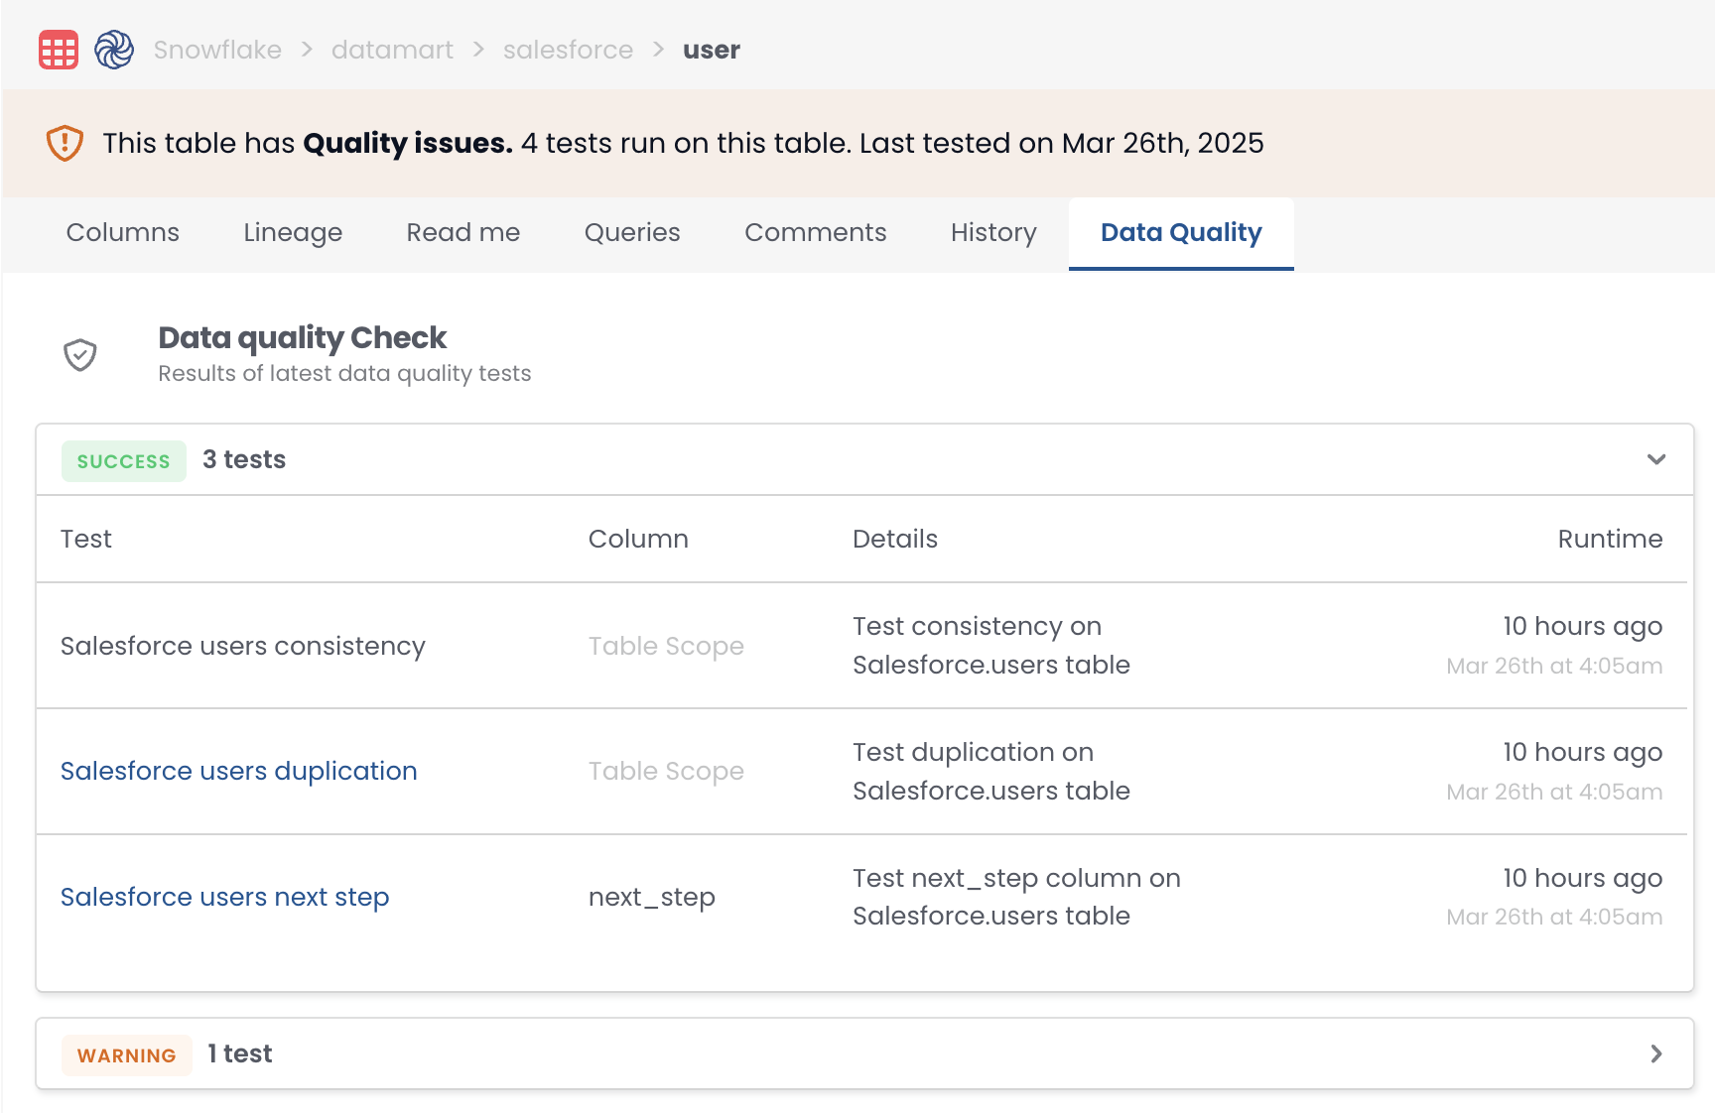This screenshot has height=1113, width=1715.
Task: Click the gray shield checkmark icon
Action: point(80,355)
